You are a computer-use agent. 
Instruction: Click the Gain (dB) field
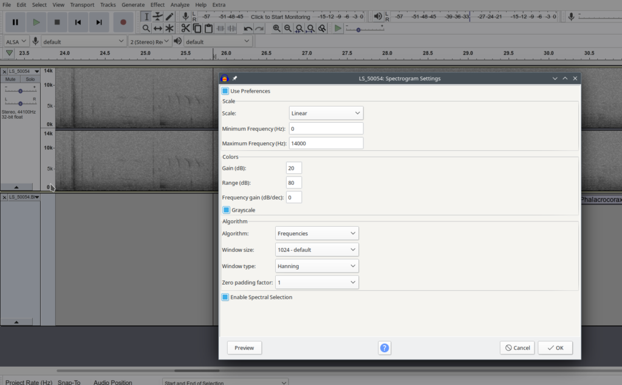[x=294, y=168]
